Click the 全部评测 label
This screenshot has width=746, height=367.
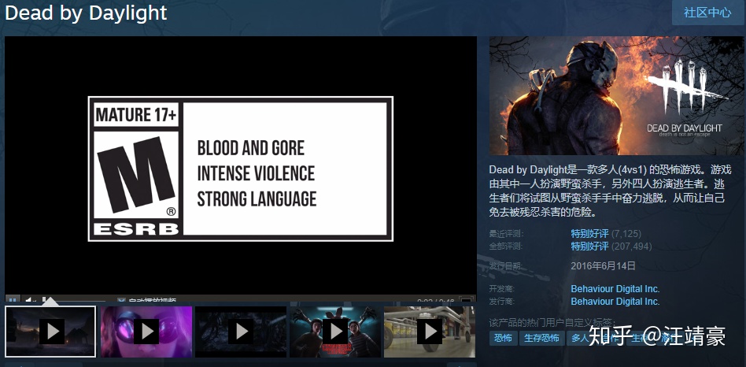click(506, 246)
